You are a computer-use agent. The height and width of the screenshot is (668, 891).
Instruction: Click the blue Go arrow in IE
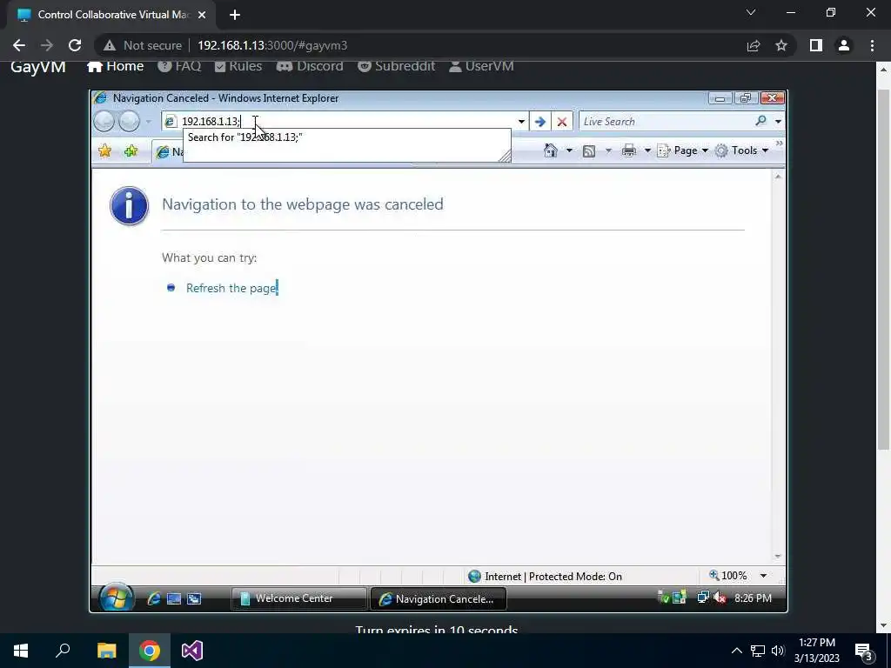click(x=539, y=122)
